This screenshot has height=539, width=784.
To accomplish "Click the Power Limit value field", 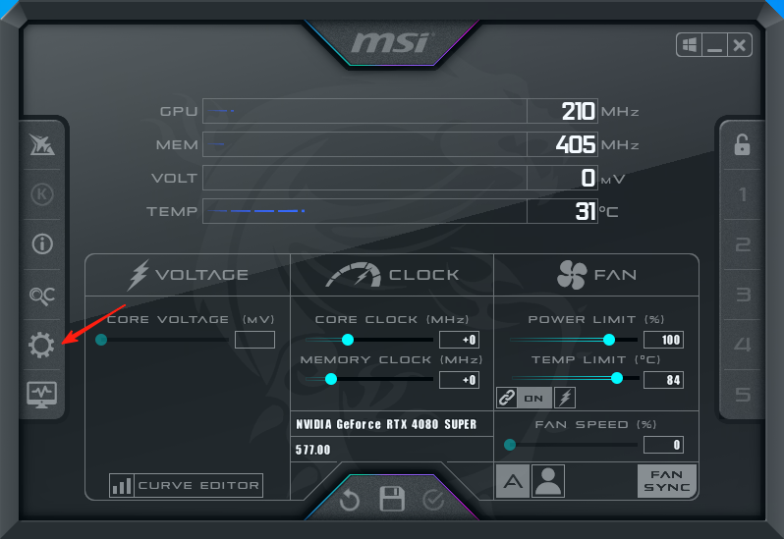I will tap(663, 340).
